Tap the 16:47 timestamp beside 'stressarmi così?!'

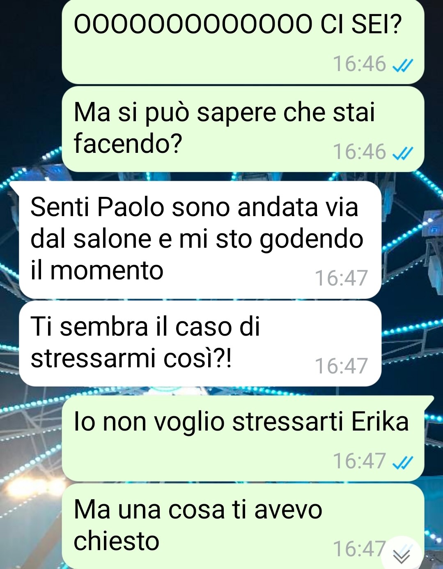pyautogui.click(x=341, y=366)
